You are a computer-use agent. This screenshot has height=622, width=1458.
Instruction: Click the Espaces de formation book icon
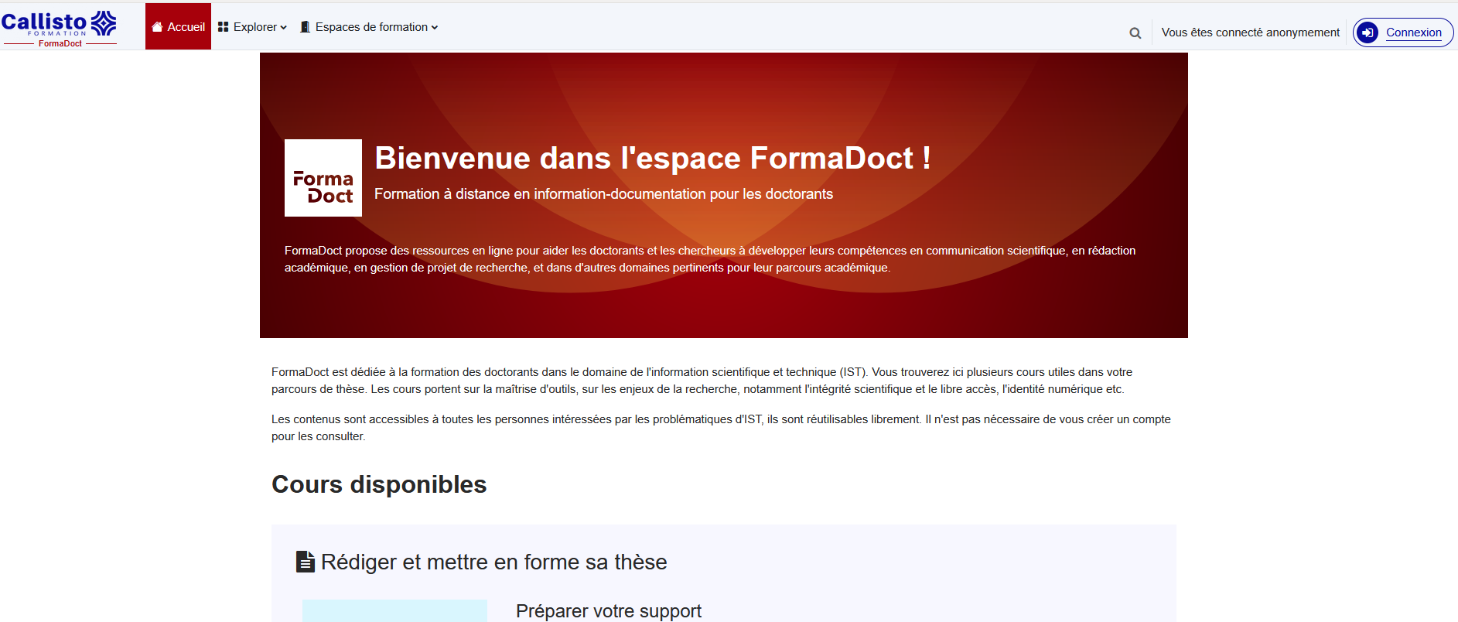click(x=306, y=27)
